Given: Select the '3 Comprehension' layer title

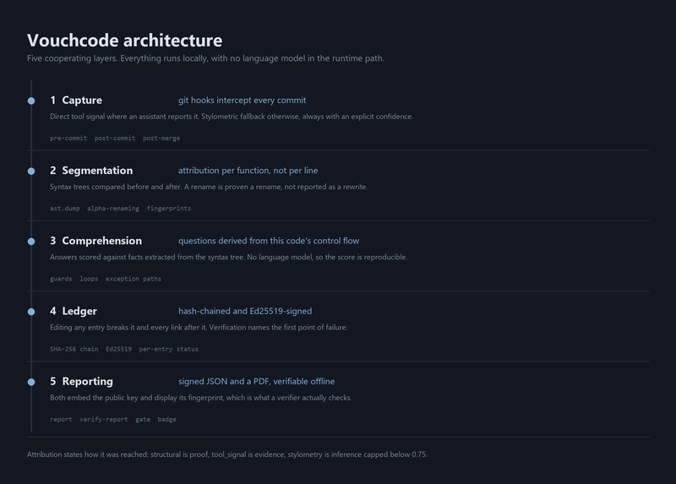Looking at the screenshot, I should [95, 241].
